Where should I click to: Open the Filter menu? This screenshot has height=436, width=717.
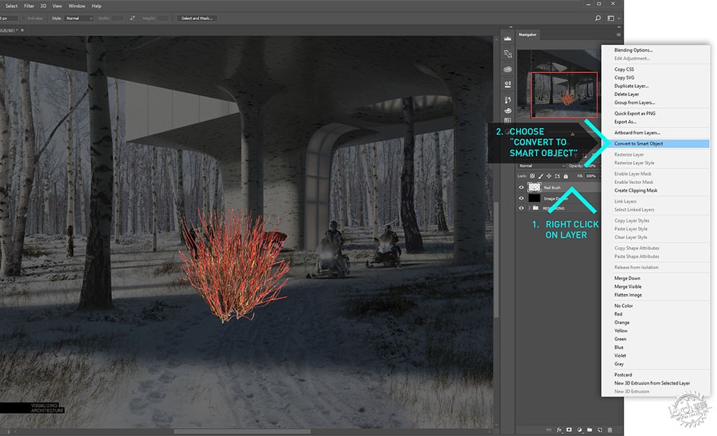coord(29,6)
